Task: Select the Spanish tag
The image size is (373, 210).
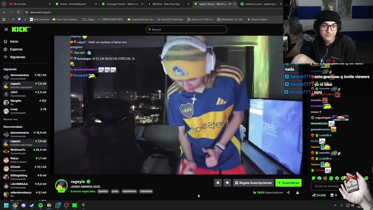Action: click(x=103, y=191)
